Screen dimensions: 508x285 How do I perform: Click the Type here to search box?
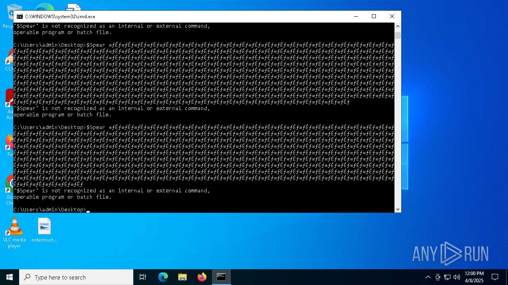[76, 277]
